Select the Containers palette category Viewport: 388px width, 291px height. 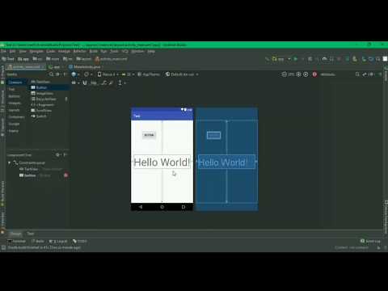tap(16, 117)
